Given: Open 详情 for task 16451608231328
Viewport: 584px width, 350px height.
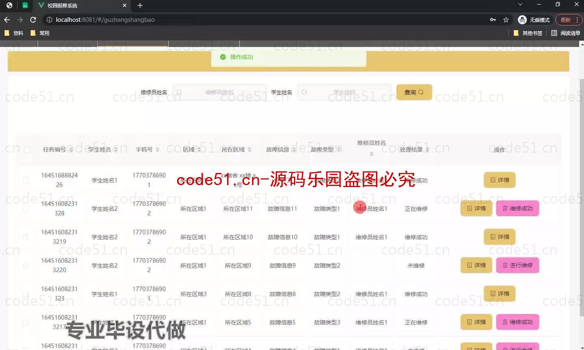Looking at the screenshot, I should tap(476, 208).
